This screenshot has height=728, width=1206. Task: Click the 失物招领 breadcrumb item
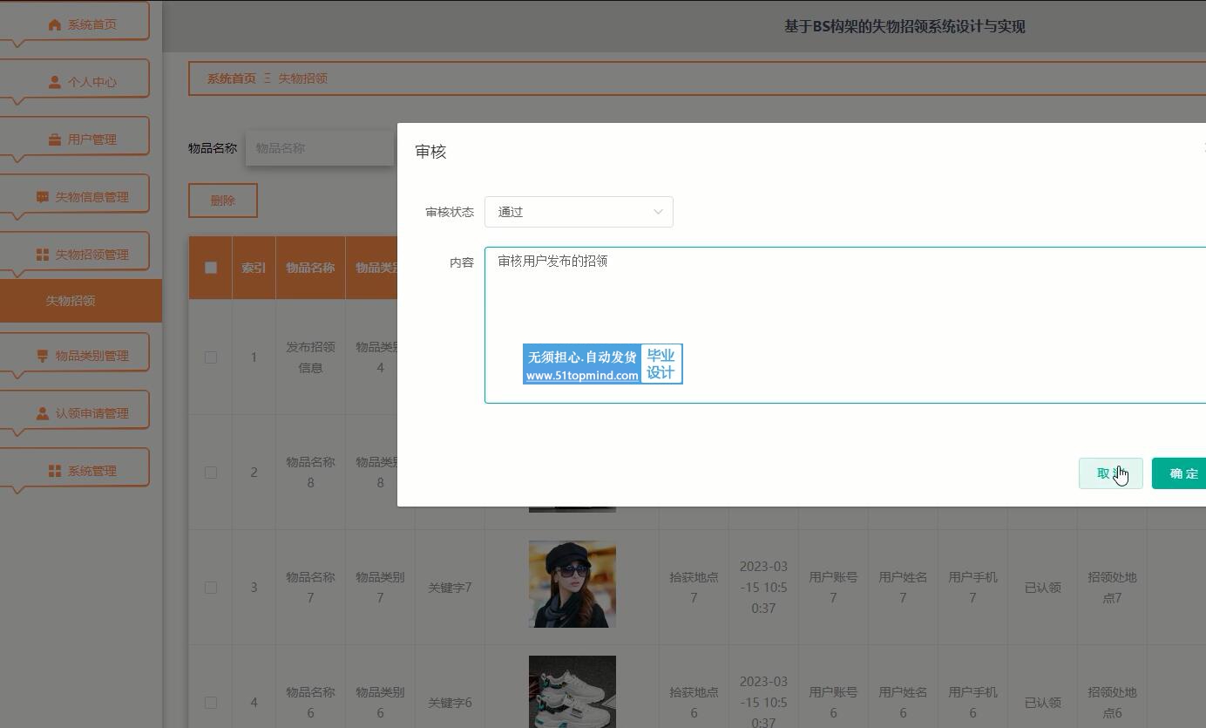tap(302, 78)
